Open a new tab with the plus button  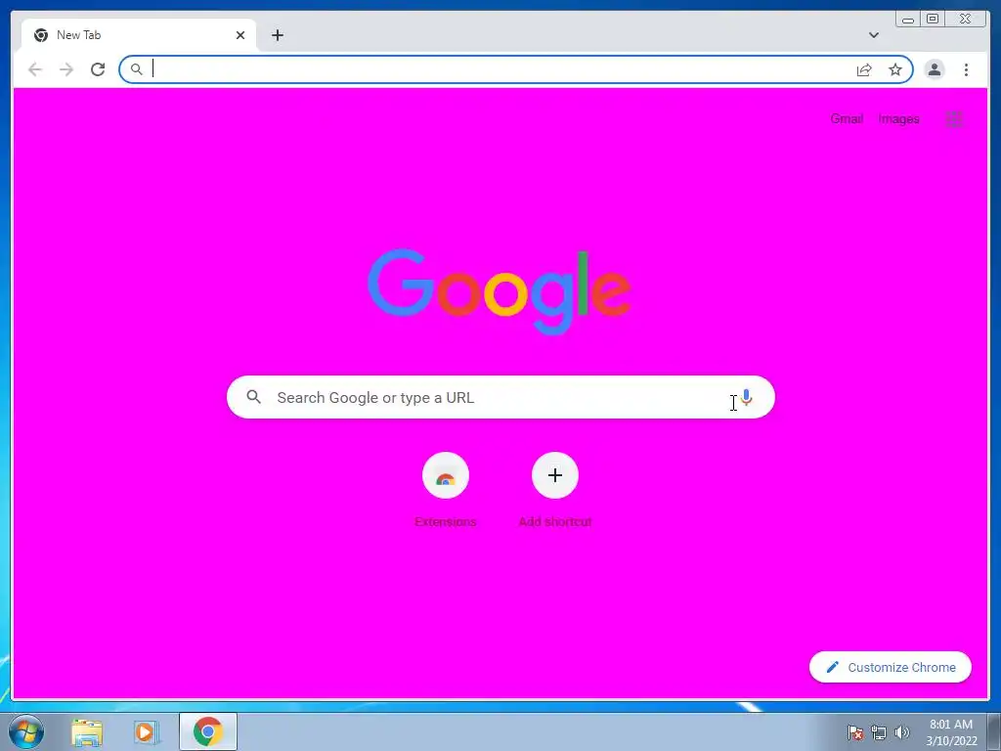click(x=277, y=35)
